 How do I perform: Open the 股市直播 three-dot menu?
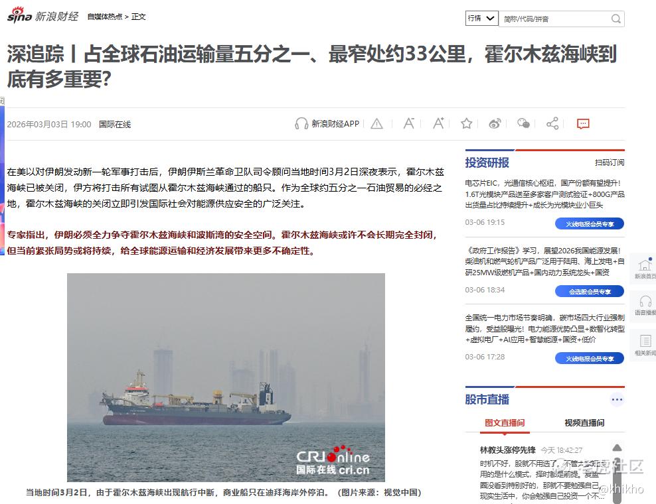point(617,399)
